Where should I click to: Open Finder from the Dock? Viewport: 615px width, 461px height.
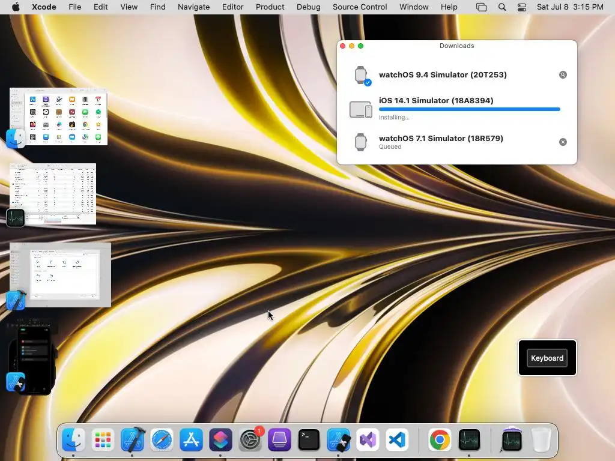(73, 440)
